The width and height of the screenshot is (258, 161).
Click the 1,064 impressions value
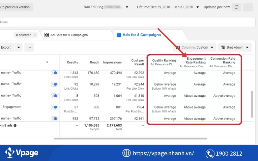coord(118,96)
